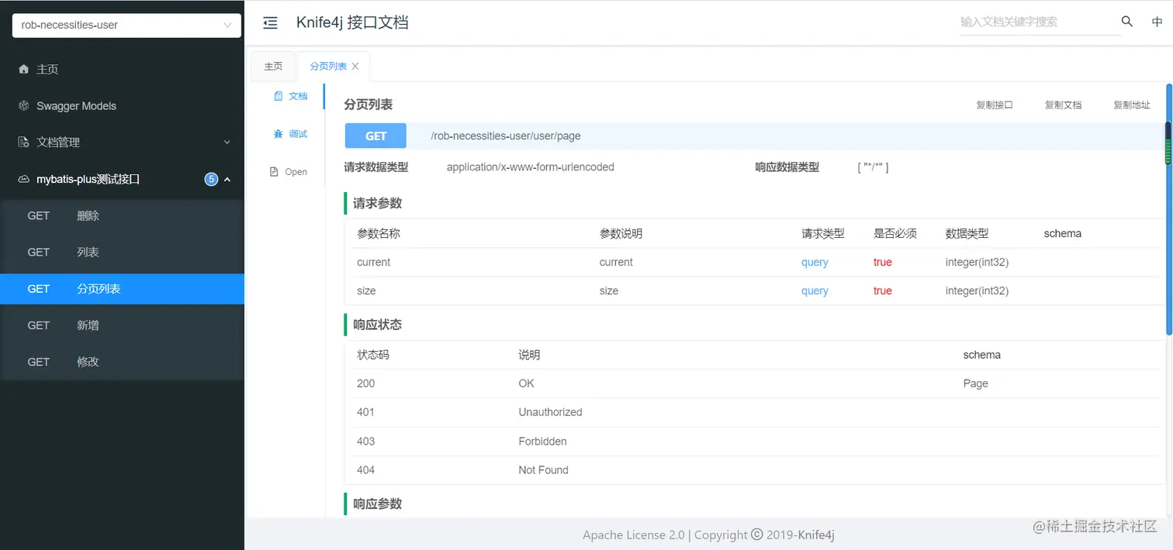1173x550 pixels.
Task: Open Swagger Models in sidebar
Action: pos(123,105)
